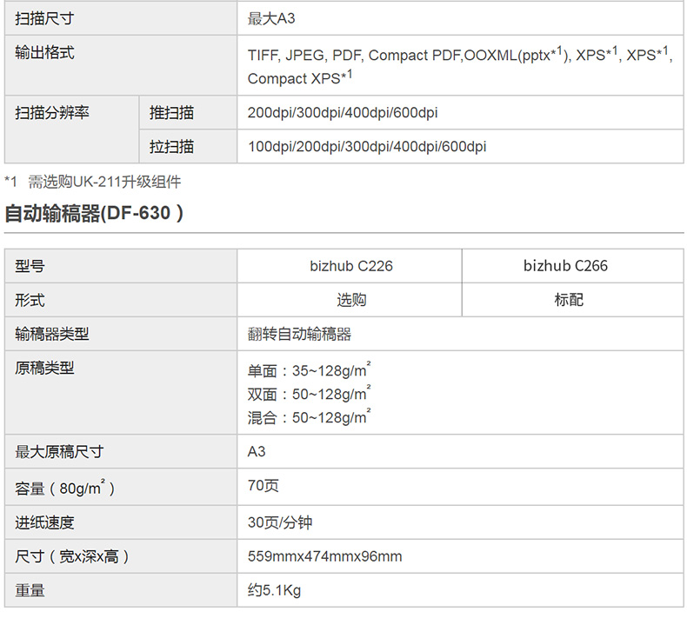This screenshot has width=687, height=625.
Task: Click the 约5.1Kg weight value
Action: coord(274,590)
